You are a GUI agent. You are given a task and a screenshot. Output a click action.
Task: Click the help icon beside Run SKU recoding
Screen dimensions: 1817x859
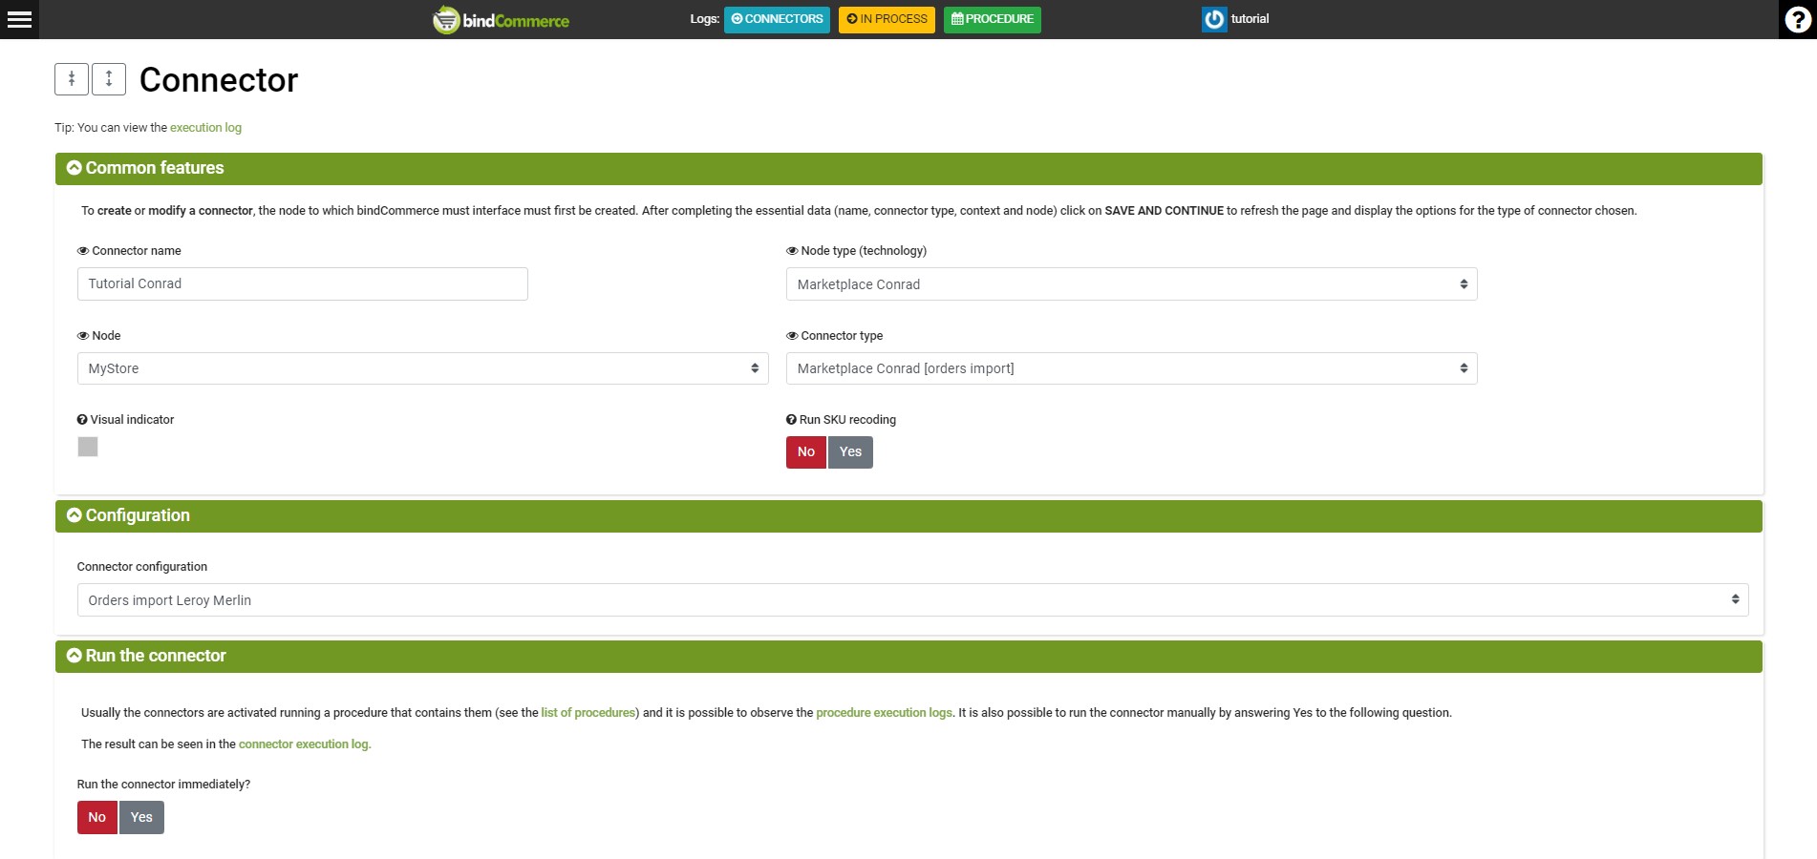pyautogui.click(x=791, y=420)
